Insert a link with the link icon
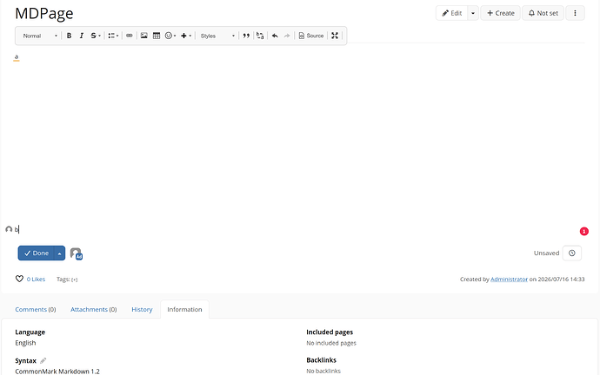600x375 pixels. pos(130,36)
